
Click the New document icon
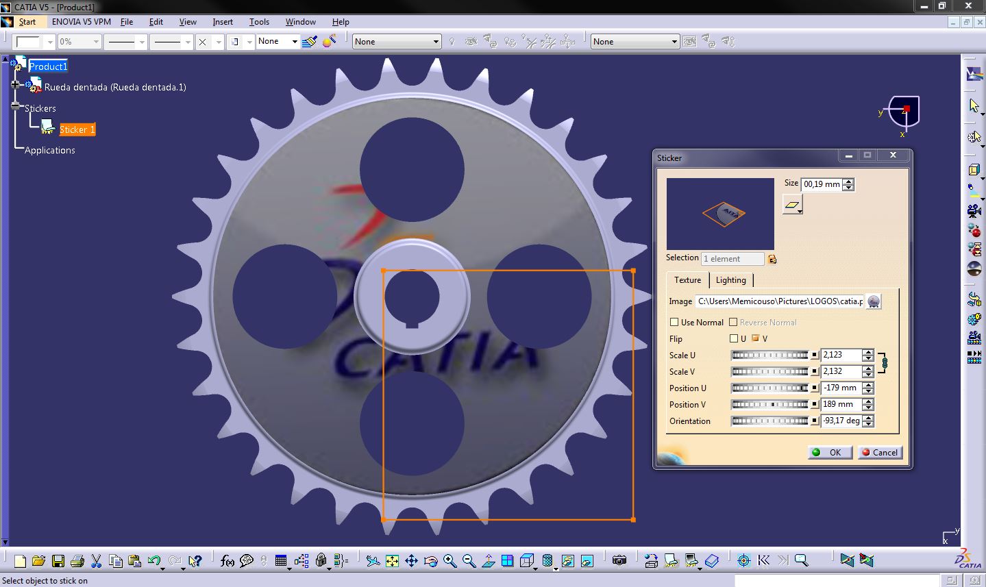[20, 561]
